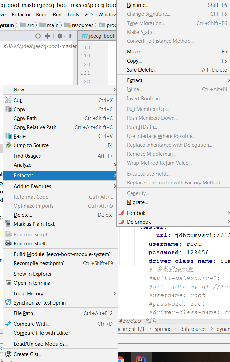Click the D:\JAVA\idea\jeecg-boot-master project path

39,46
